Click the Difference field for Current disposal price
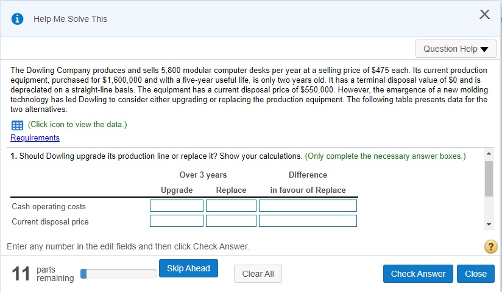502x292 pixels. pos(308,221)
